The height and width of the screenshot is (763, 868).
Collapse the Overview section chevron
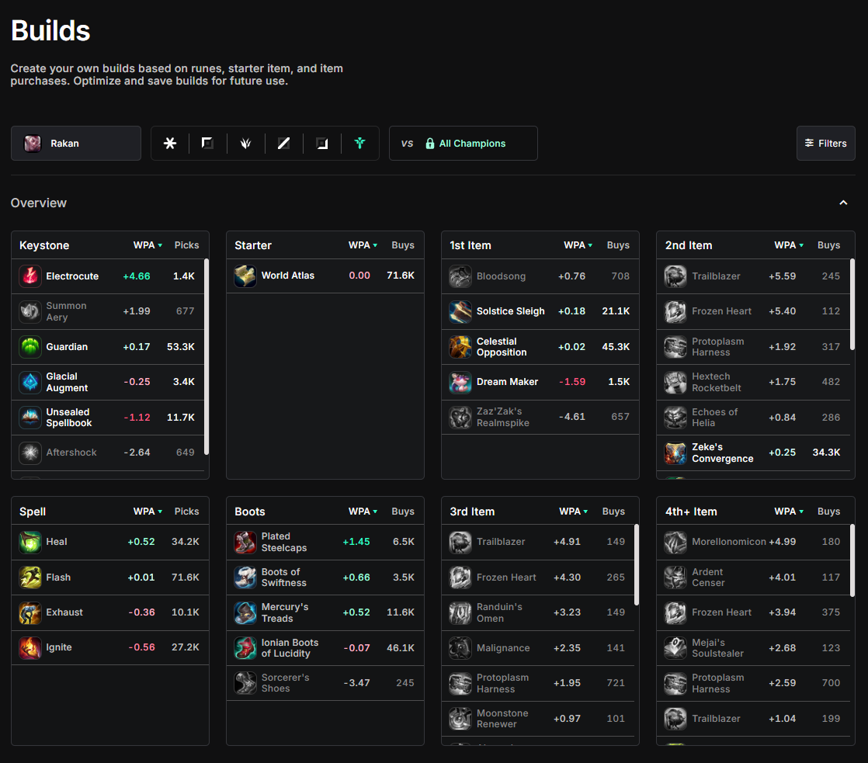pos(843,203)
